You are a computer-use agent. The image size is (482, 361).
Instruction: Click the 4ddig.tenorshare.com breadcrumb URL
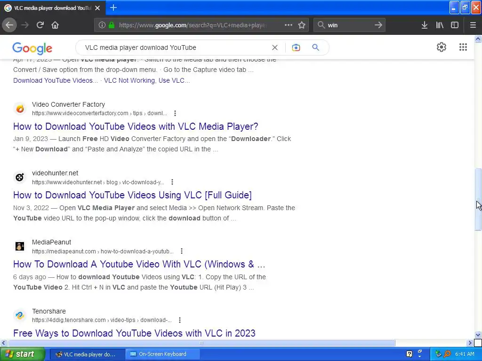click(x=102, y=320)
